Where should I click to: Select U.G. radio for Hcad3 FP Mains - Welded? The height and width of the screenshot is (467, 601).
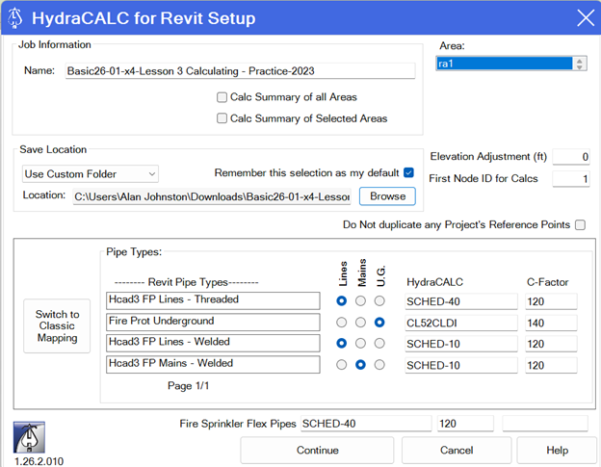coord(379,365)
